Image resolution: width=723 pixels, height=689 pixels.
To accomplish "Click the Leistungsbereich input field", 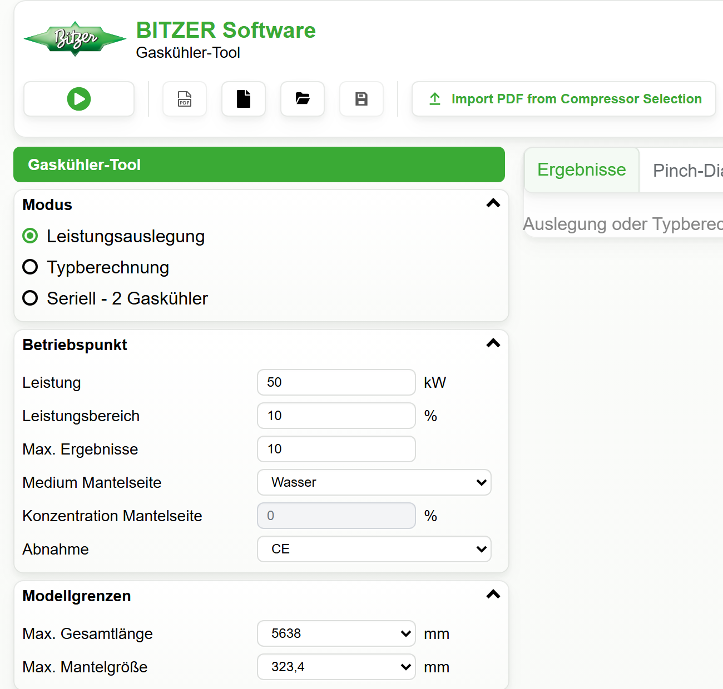I will [336, 416].
